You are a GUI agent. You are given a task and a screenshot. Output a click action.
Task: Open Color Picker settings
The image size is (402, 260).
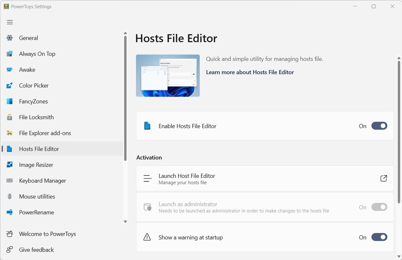(62, 85)
